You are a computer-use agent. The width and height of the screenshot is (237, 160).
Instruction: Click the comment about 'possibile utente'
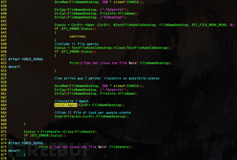(x=107, y=78)
